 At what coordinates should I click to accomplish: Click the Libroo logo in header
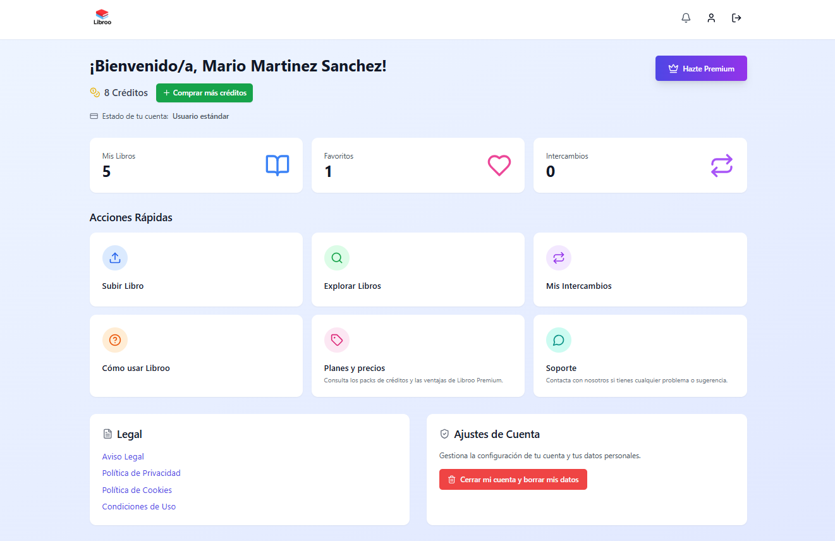tap(102, 17)
